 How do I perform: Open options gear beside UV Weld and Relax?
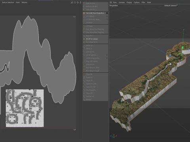click(107, 19)
